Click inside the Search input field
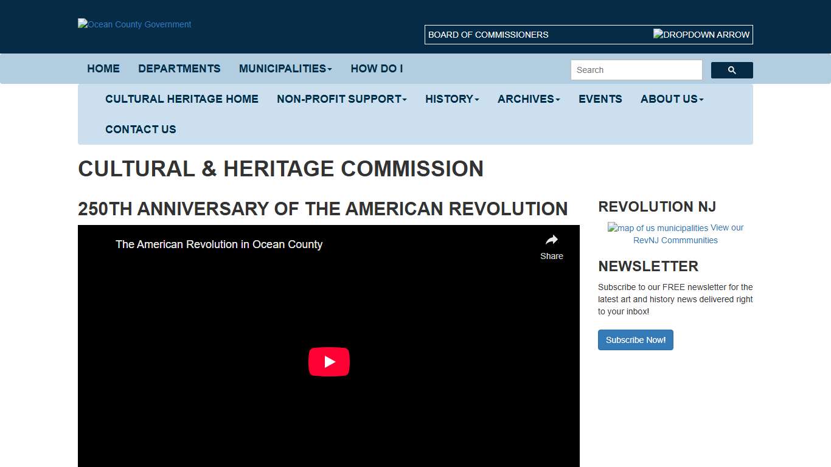The image size is (831, 467). tap(635, 70)
